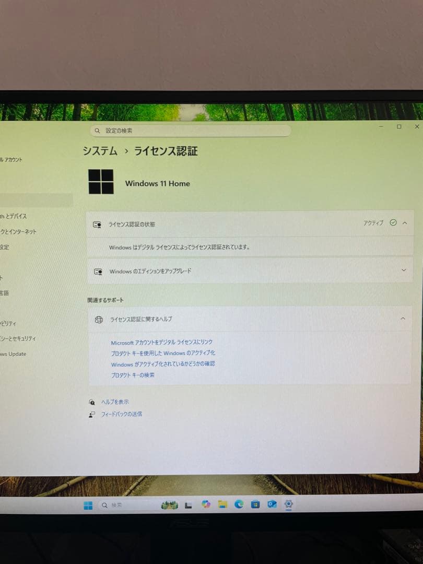Viewport: 423px width, 564px height.
Task: Open Outlook from the taskbar
Action: click(x=272, y=504)
